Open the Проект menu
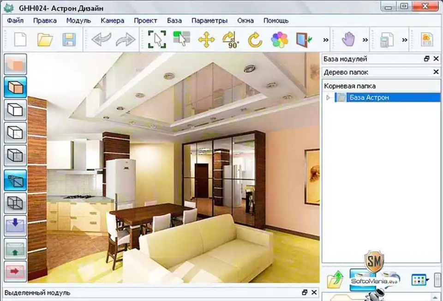The width and height of the screenshot is (443, 301). tap(145, 21)
